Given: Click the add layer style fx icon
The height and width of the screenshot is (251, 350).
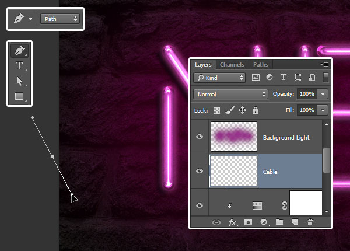Looking at the screenshot, I should click(232, 222).
